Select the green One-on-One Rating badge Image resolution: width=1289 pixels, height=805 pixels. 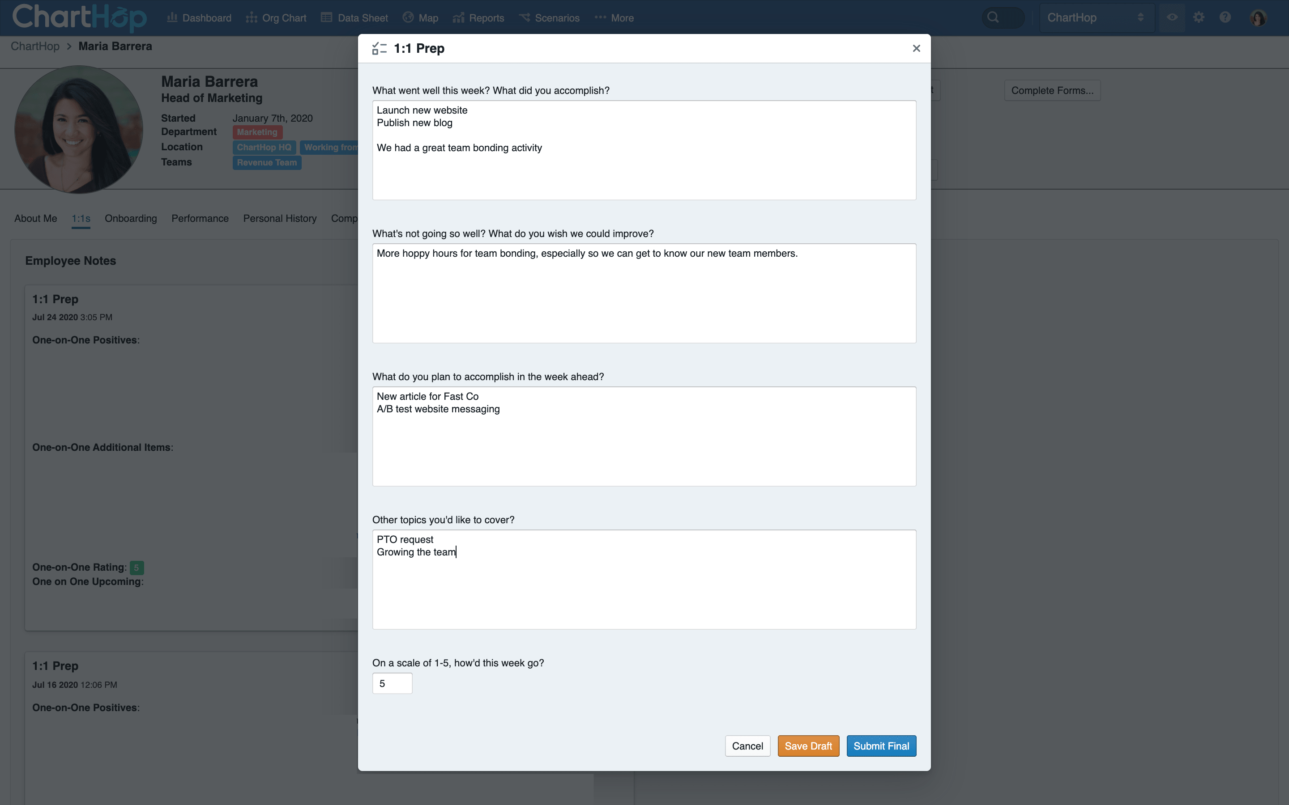(137, 568)
